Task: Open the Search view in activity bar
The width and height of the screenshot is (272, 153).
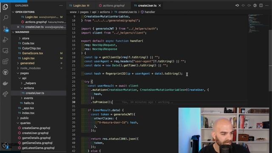Action: point(6,17)
